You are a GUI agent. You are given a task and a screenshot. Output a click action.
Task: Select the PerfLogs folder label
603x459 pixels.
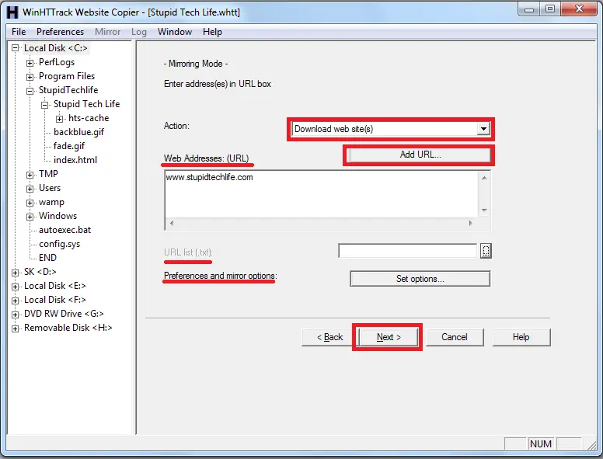coord(57,62)
